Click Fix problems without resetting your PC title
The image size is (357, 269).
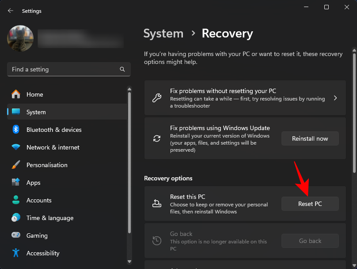[223, 91]
